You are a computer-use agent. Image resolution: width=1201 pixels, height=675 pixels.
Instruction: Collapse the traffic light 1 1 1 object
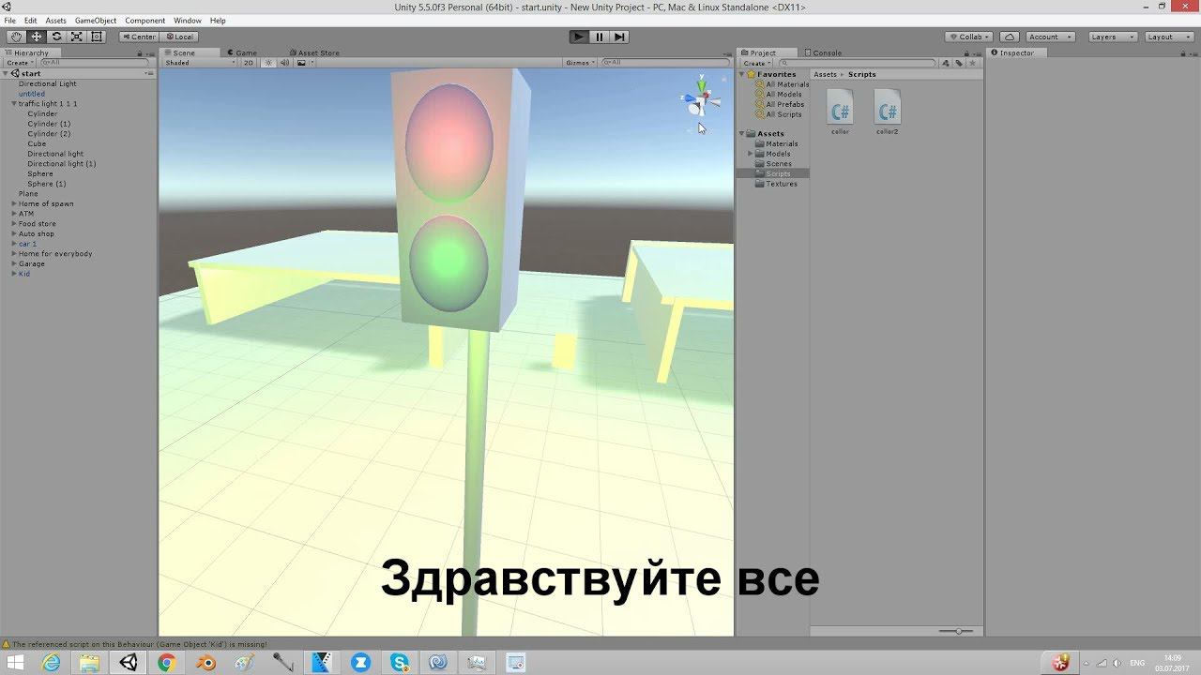(x=14, y=104)
